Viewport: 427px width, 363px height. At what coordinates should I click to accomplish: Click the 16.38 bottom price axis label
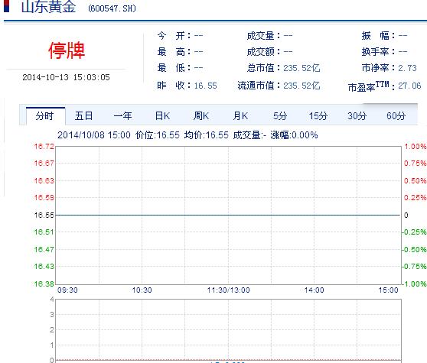44,284
